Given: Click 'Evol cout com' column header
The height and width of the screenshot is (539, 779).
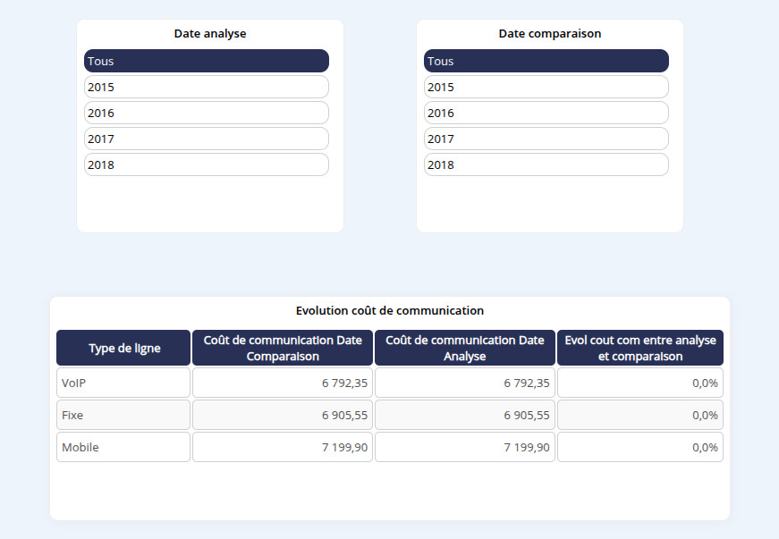Looking at the screenshot, I should click(640, 348).
